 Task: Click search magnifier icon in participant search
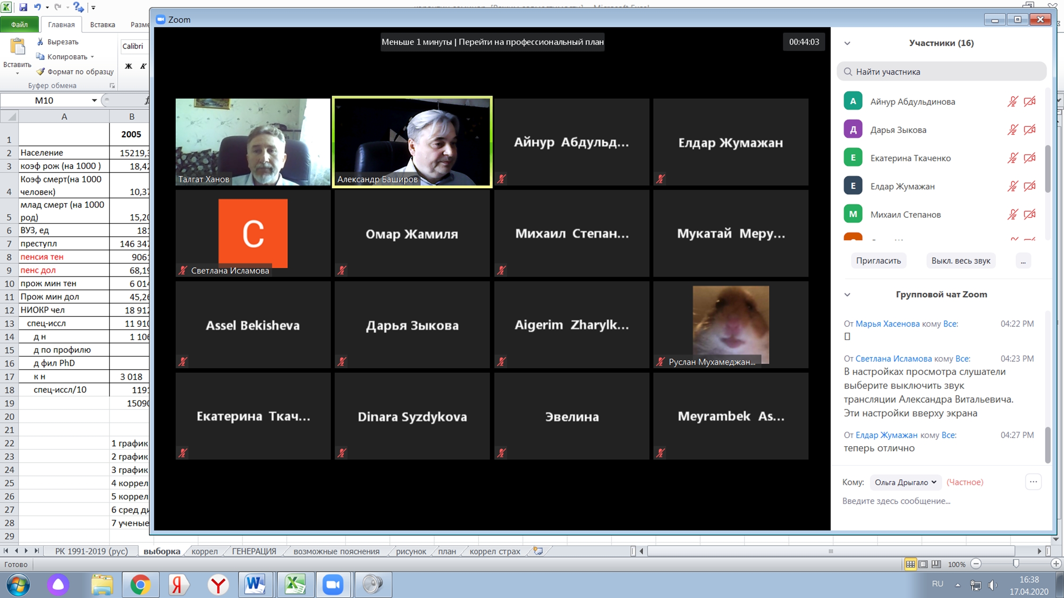848,72
